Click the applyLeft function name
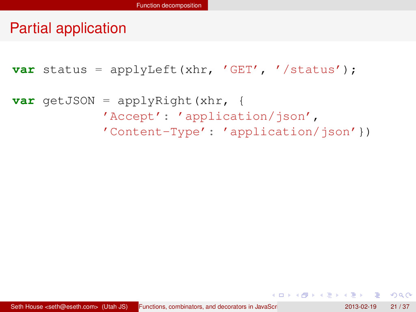This screenshot has height=312, width=416. (143, 70)
